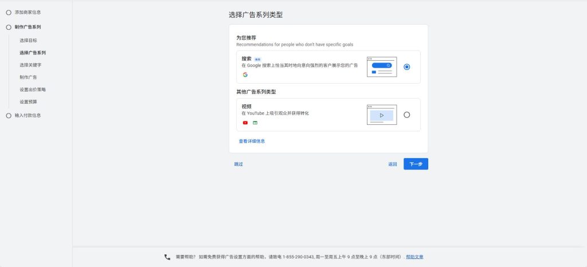Click the green display icon beside YouTube icon
Image resolution: width=587 pixels, height=267 pixels.
(255, 123)
